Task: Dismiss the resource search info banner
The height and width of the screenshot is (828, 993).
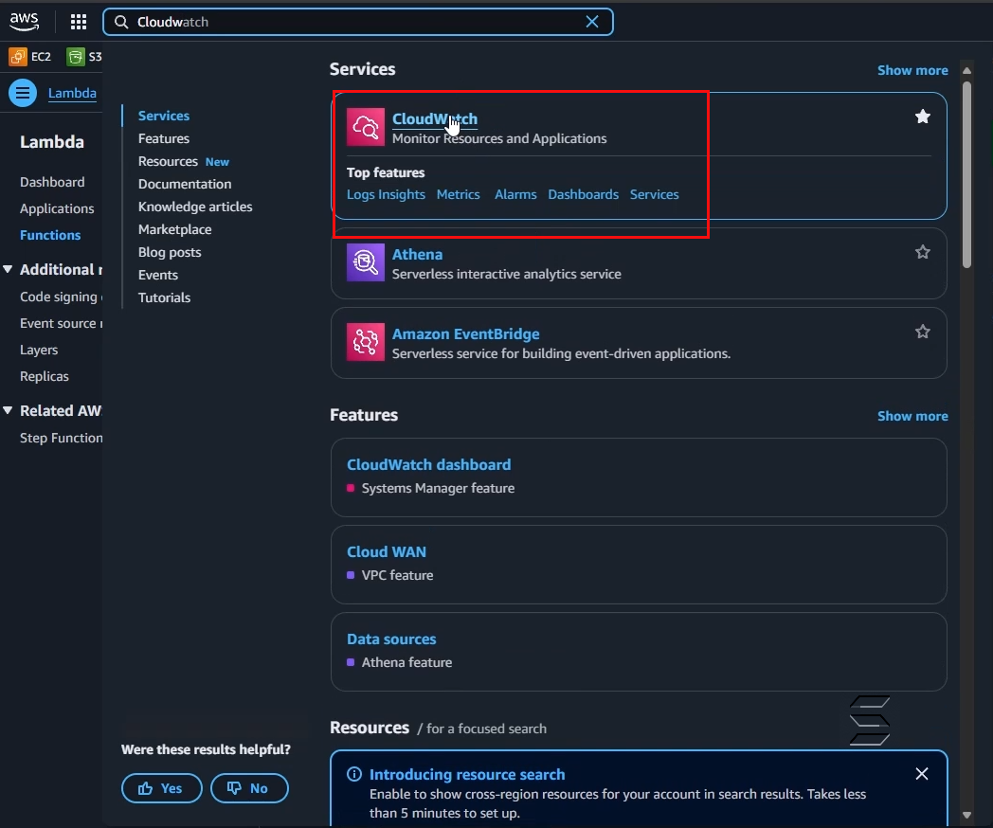Action: click(x=922, y=774)
